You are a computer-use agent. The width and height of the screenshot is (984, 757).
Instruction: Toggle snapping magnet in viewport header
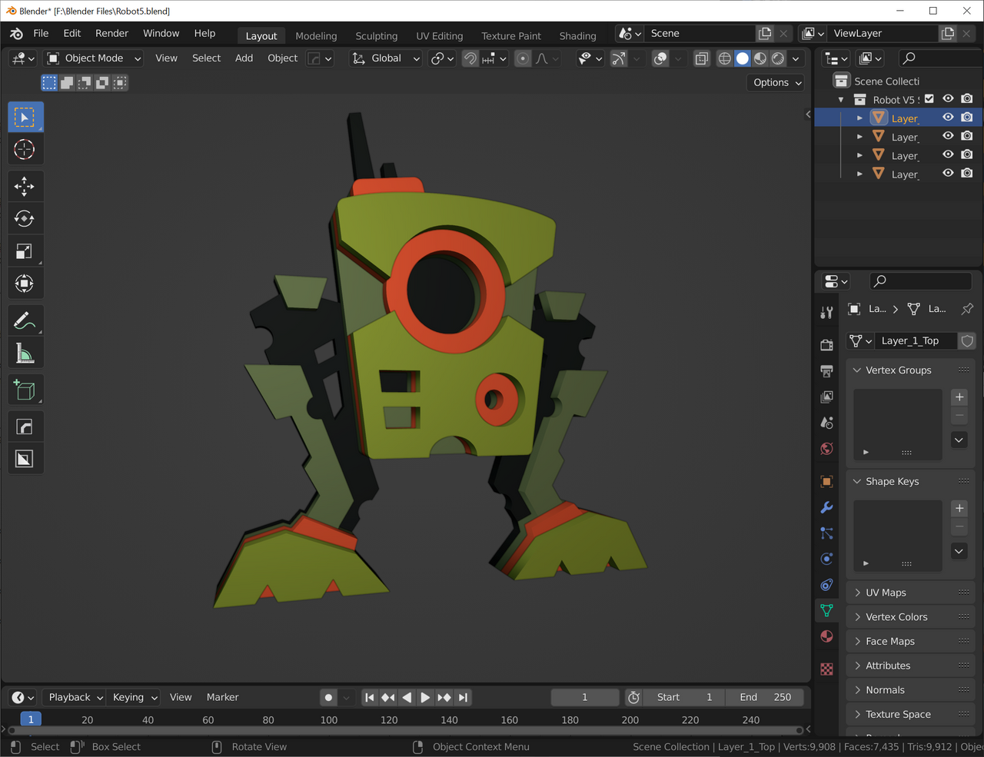470,58
